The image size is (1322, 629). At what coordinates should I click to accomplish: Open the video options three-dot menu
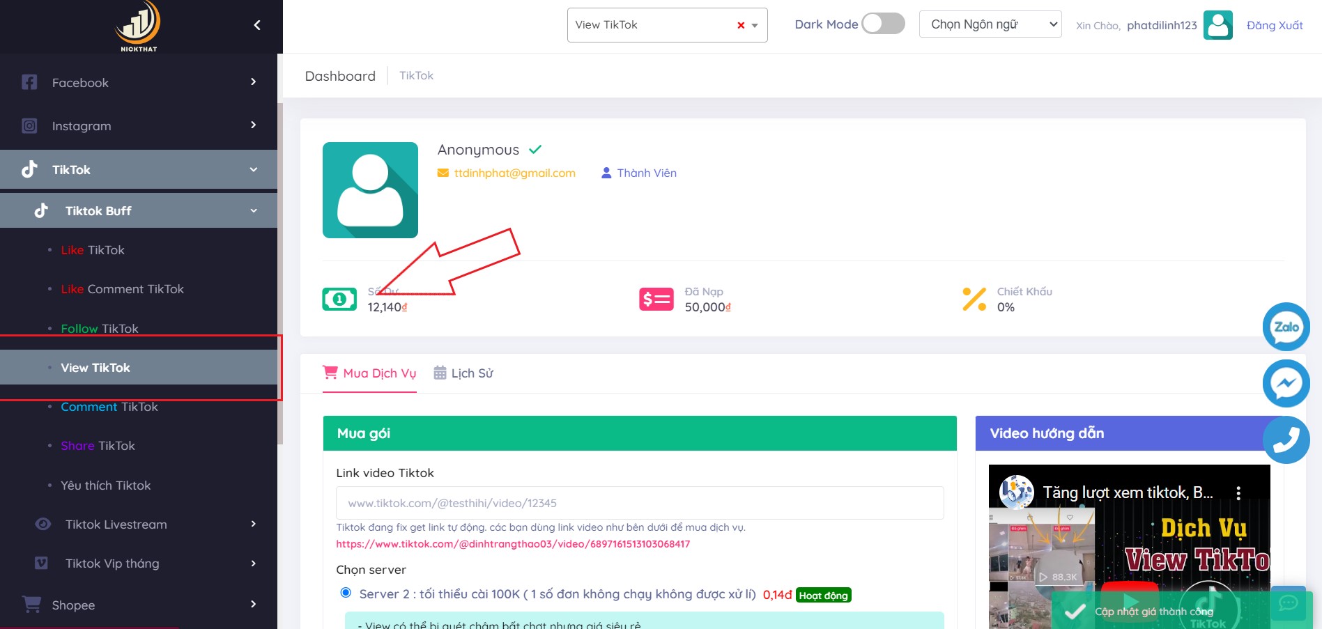1238,493
